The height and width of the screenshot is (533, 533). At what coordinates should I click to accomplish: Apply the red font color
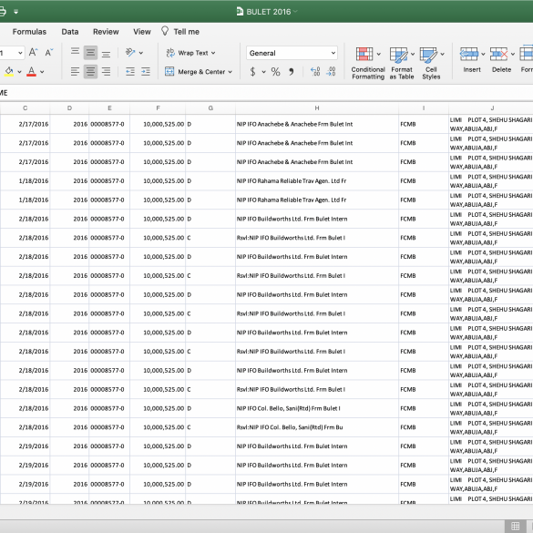(31, 71)
